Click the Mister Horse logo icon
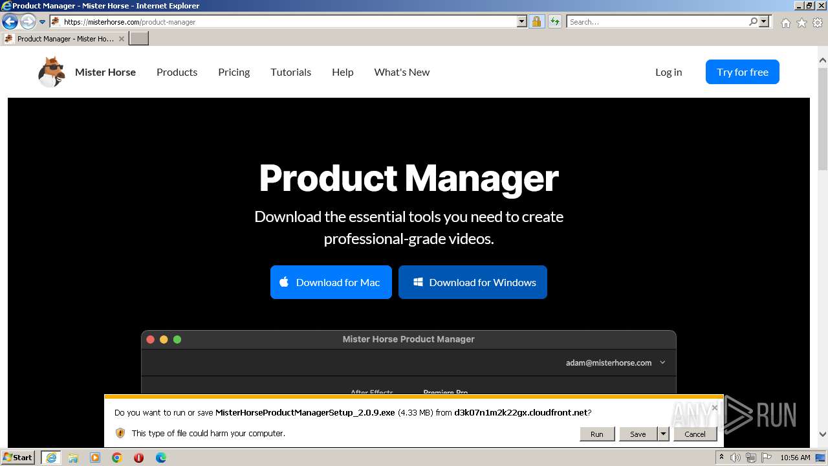 click(x=52, y=72)
